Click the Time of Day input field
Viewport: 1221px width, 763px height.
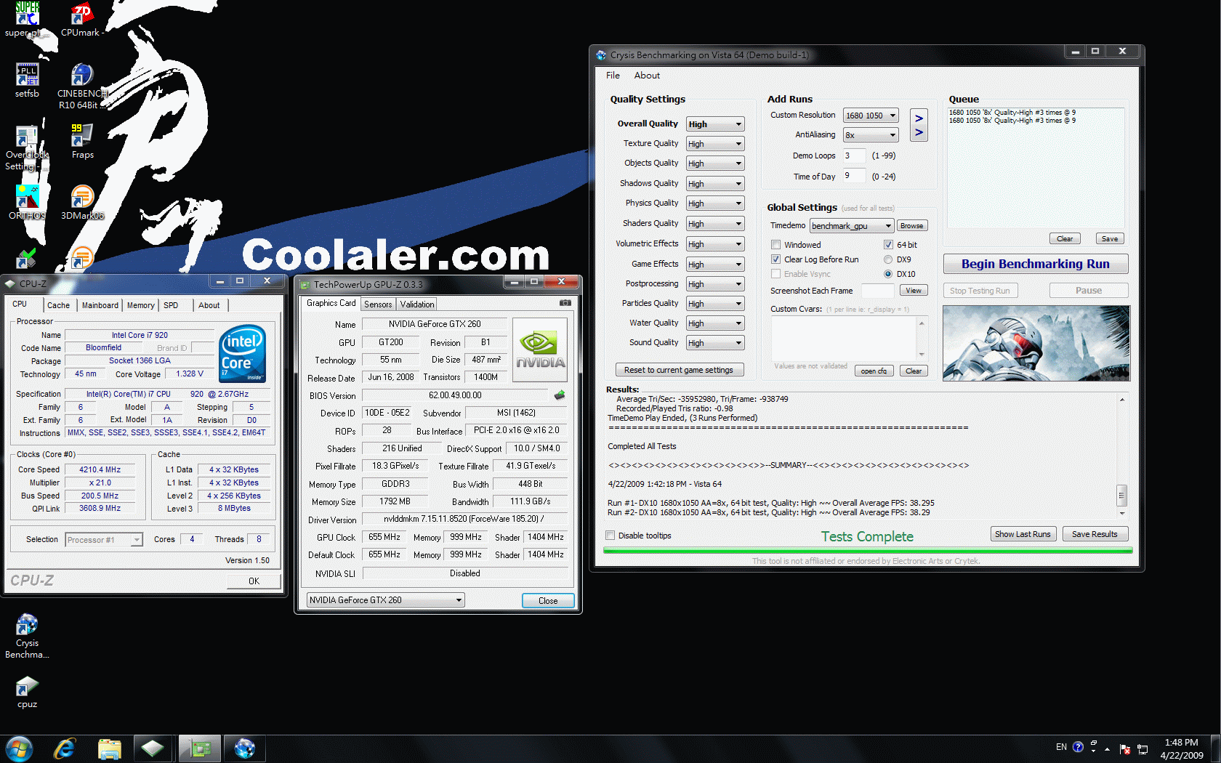tap(854, 176)
